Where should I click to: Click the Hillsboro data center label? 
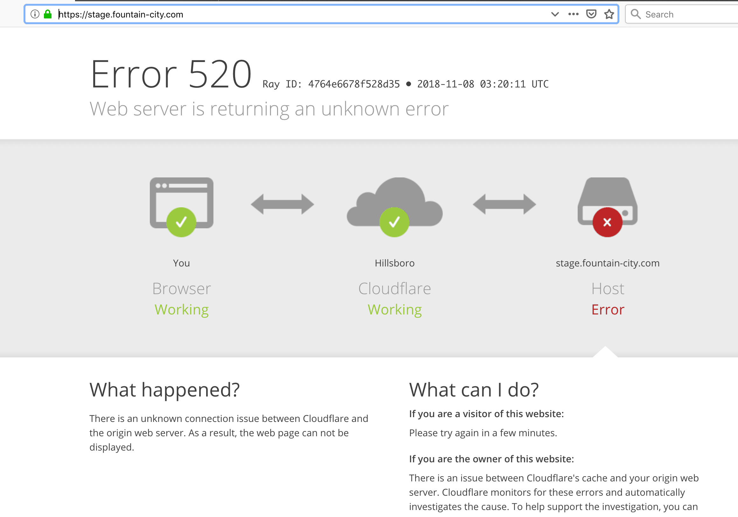394,263
